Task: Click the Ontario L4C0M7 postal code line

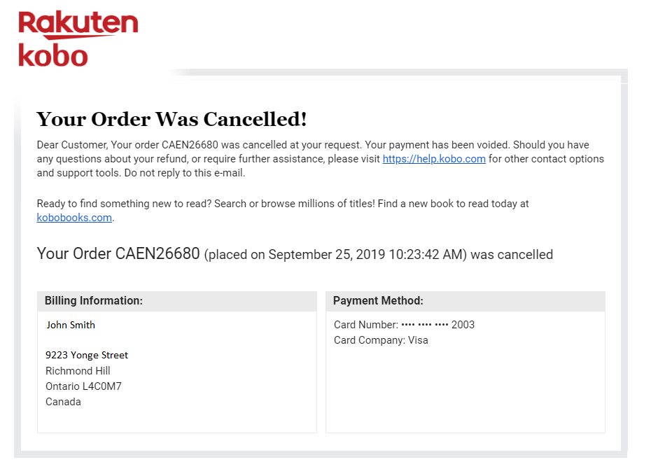Action: 83,386
